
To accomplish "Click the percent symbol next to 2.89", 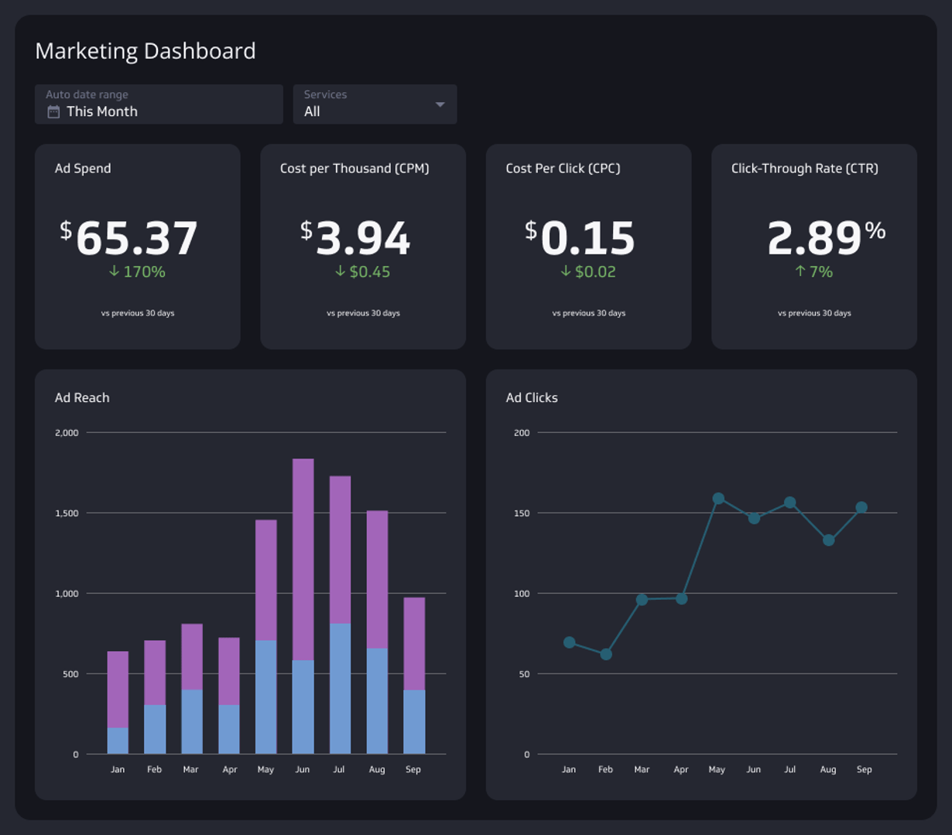I will (875, 230).
